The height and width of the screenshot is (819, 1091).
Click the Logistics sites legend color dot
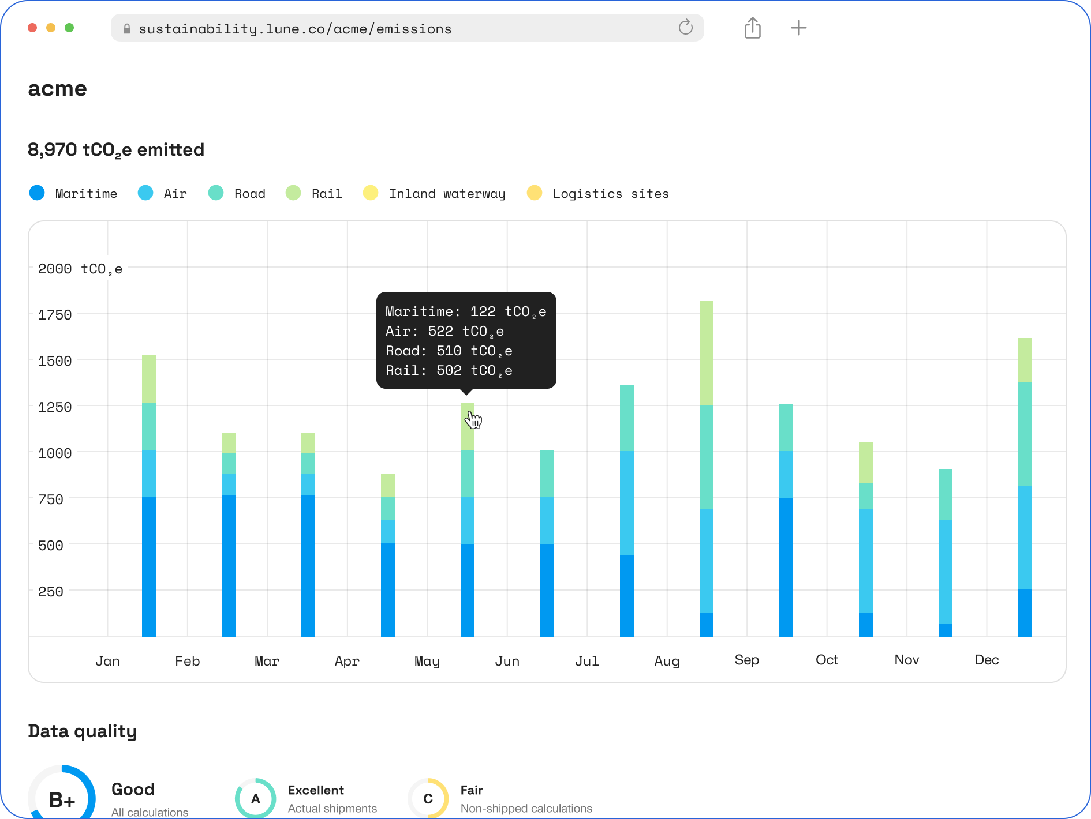point(535,193)
